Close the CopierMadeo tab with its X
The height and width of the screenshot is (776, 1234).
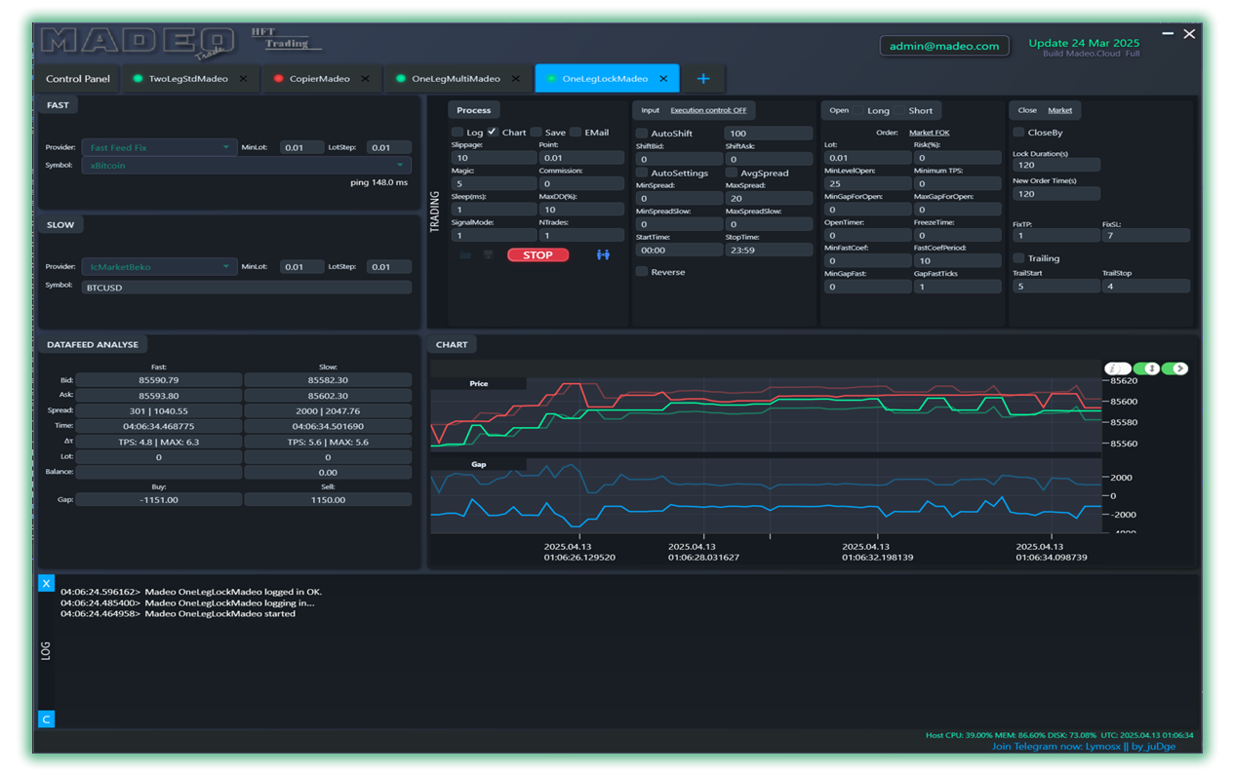coord(365,79)
